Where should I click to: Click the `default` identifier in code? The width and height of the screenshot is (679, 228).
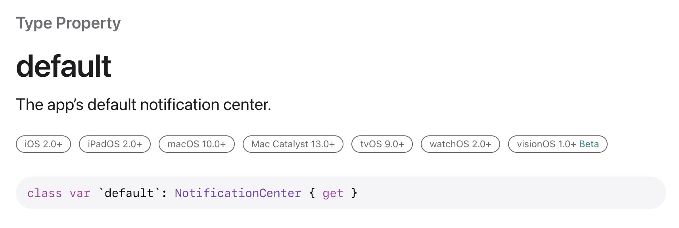coord(129,193)
